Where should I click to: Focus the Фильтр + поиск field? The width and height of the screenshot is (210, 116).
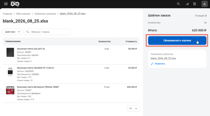pos(47,32)
